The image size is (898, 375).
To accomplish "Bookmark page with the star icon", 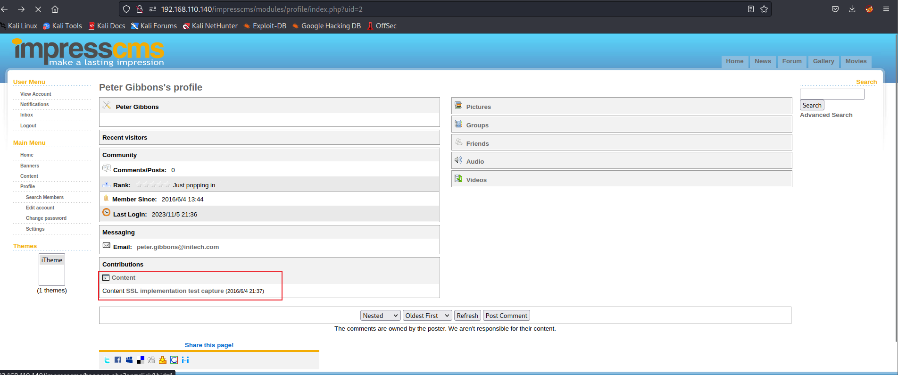I will [x=764, y=9].
